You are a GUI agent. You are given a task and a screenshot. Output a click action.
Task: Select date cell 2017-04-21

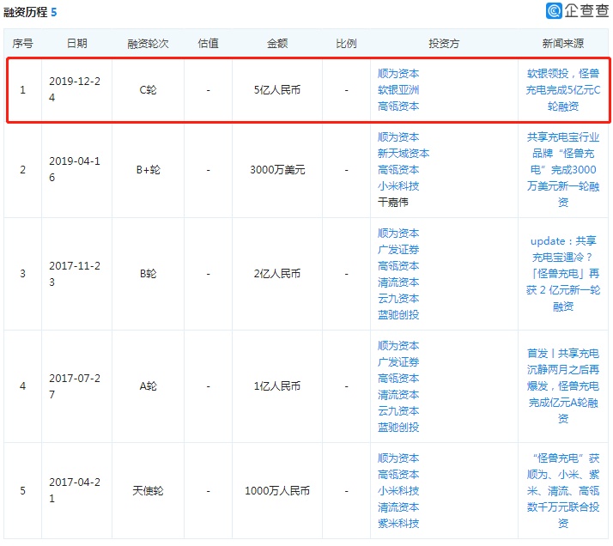click(x=75, y=490)
